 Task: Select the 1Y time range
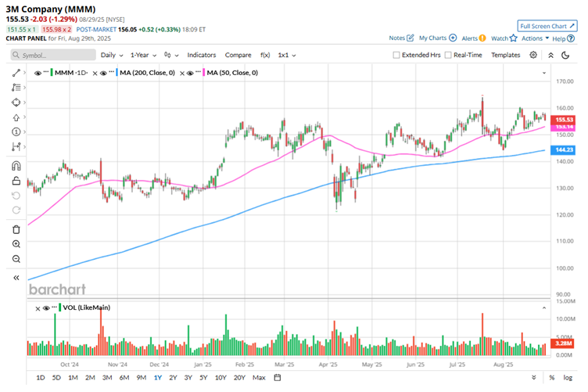click(157, 377)
